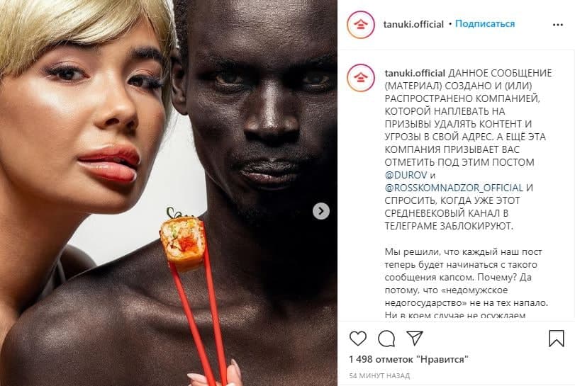Go to next photo with carousel arrow

pyautogui.click(x=321, y=211)
